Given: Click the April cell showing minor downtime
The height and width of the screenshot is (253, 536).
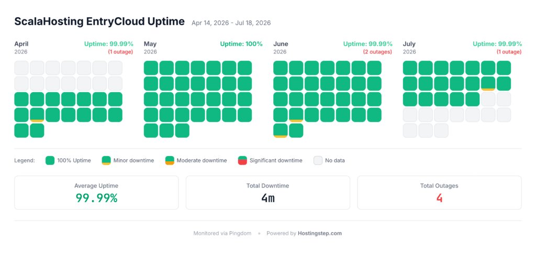Looking at the screenshot, I should coord(37,115).
